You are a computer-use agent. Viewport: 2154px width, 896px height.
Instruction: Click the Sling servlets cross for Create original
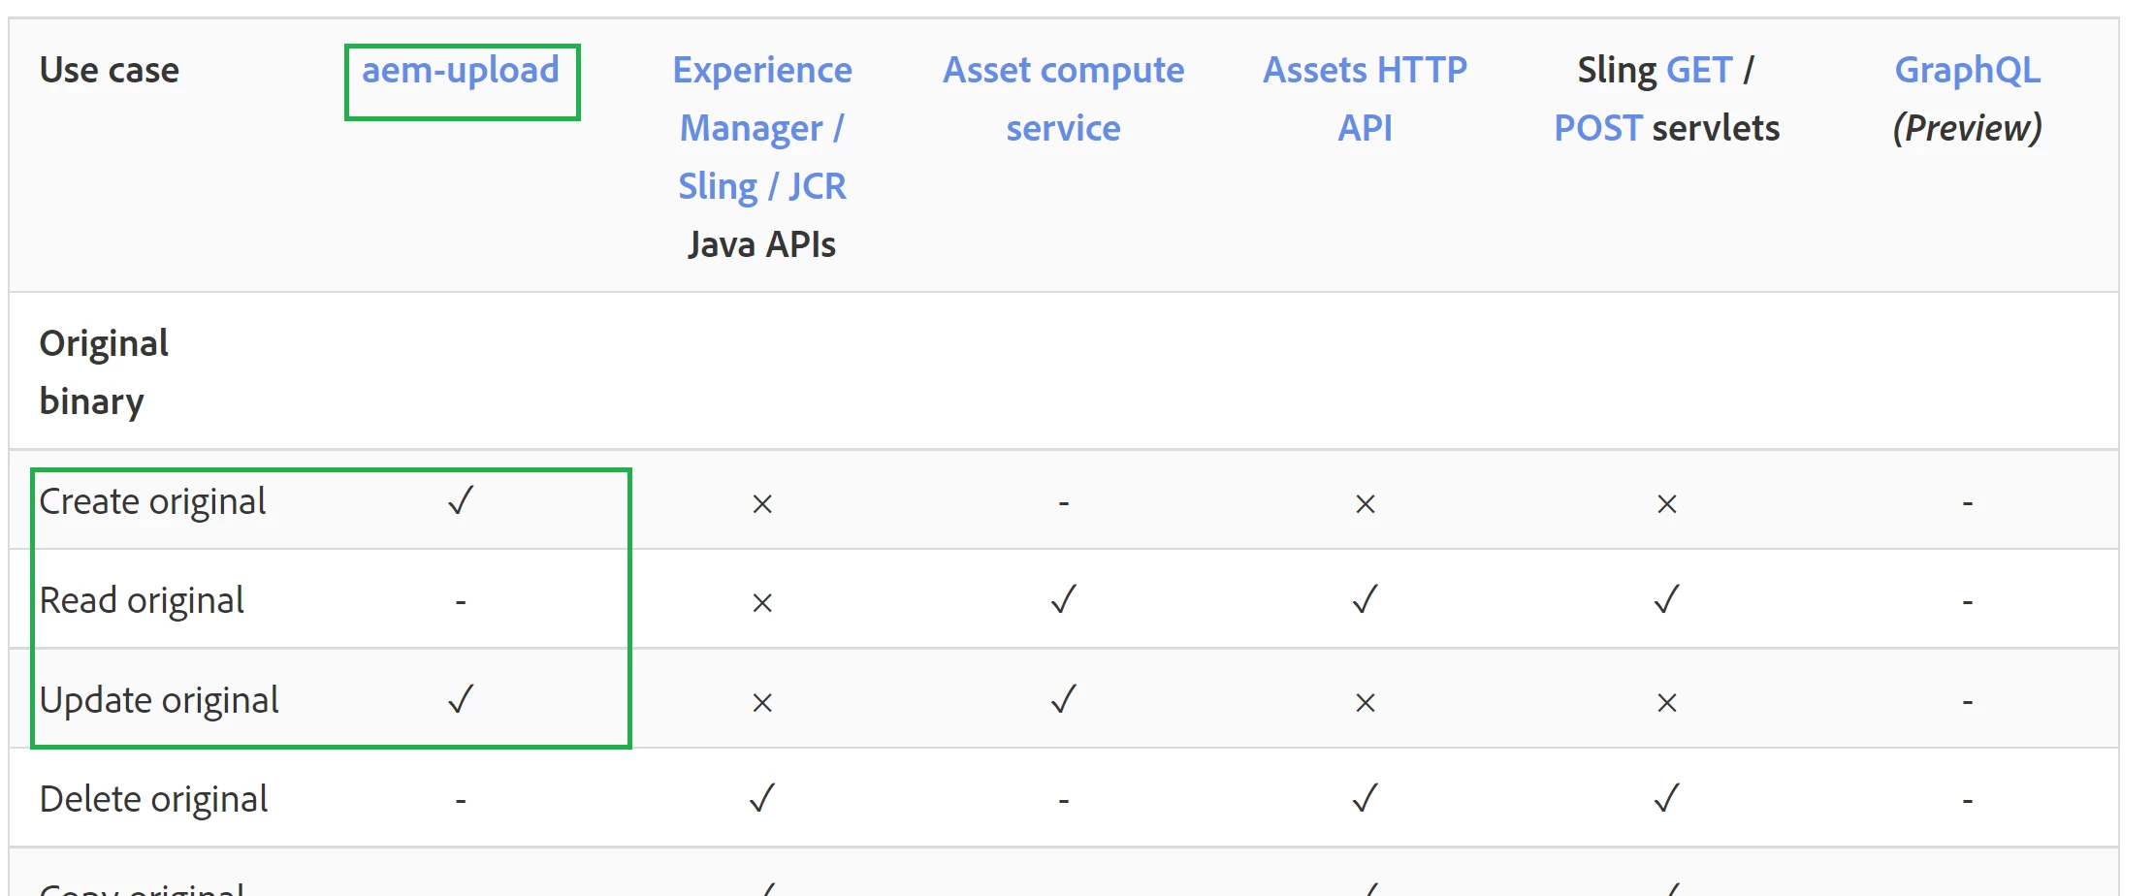(1667, 504)
